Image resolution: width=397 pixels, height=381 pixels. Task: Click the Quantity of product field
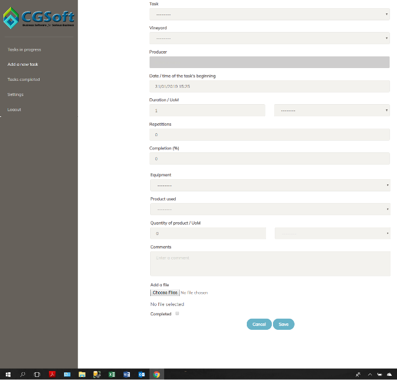(208, 233)
